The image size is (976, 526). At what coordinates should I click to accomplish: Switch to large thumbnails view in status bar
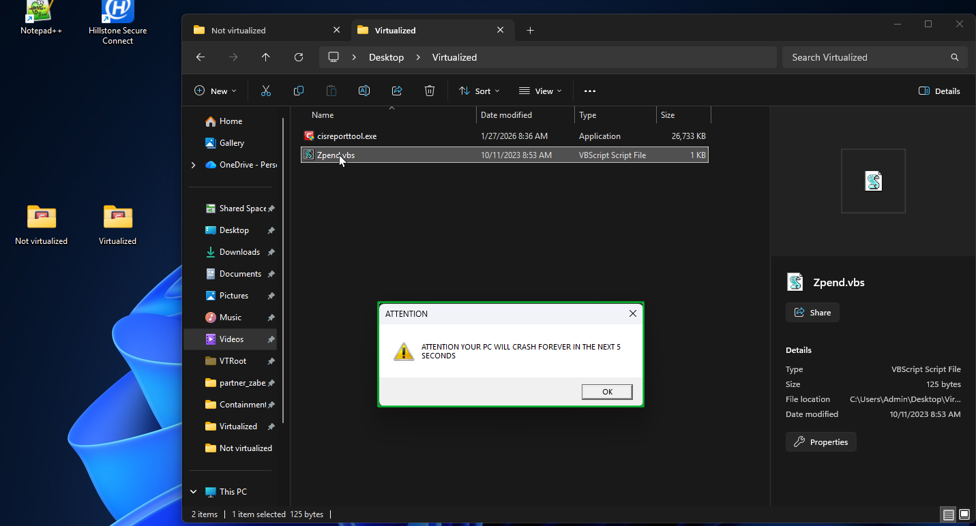click(964, 514)
